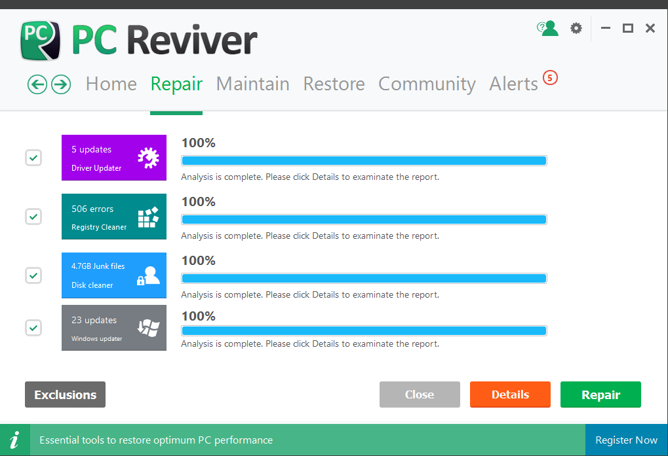Maximize the PC Reviver window
This screenshot has width=668, height=456.
627,28
